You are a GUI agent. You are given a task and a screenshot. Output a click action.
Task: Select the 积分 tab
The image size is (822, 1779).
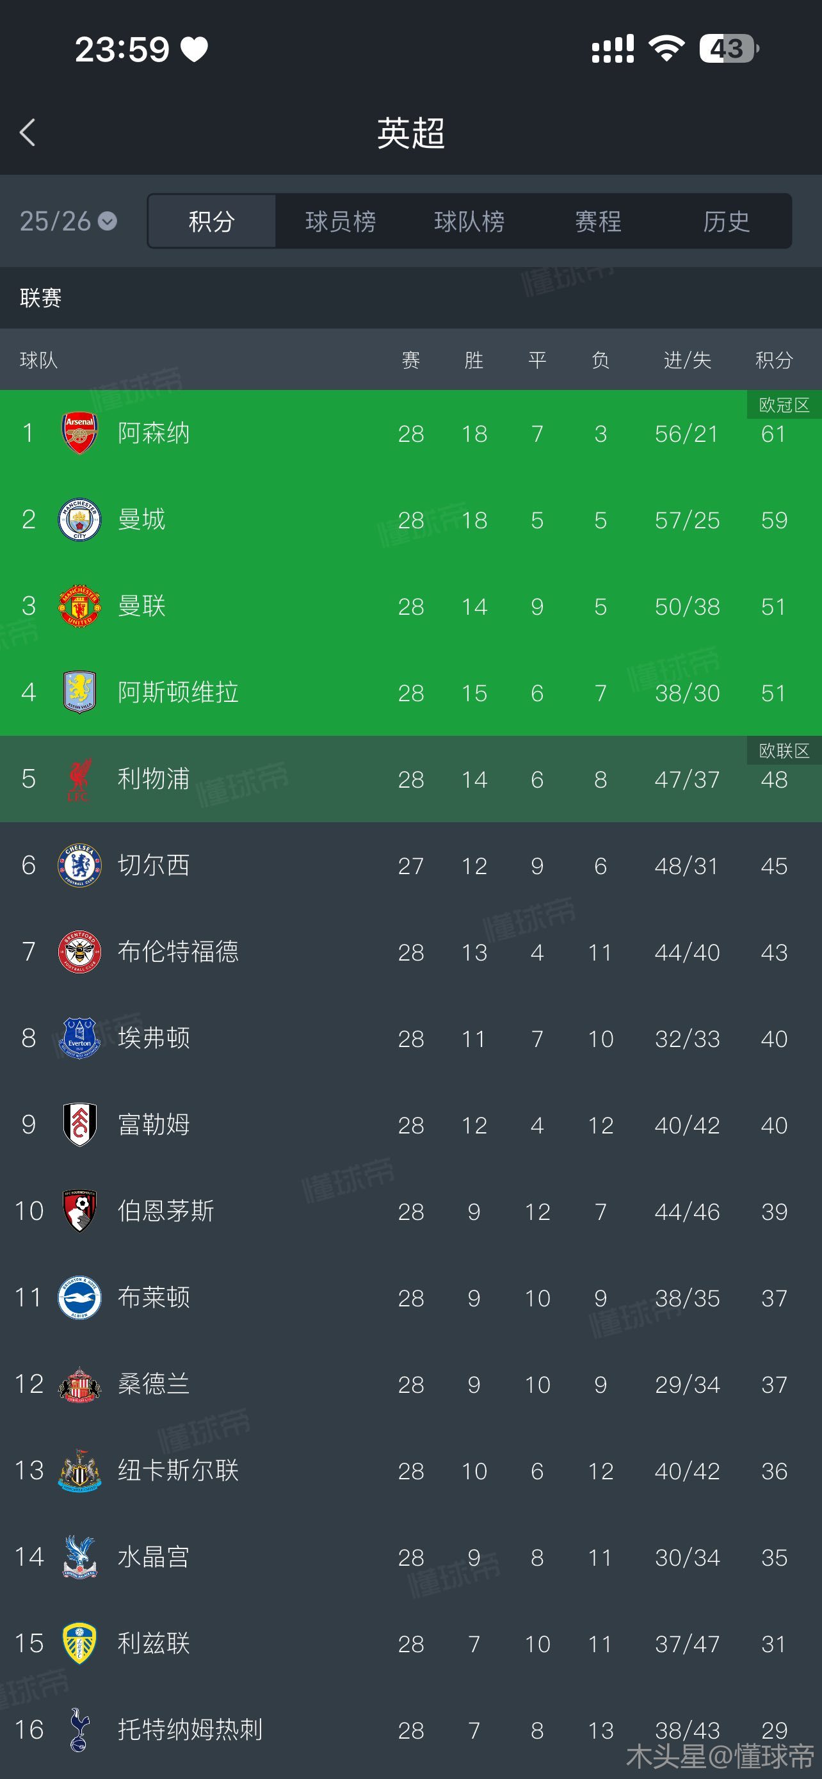212,221
